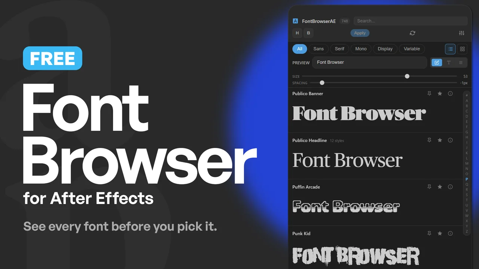
Task: Star the Publico Headline font
Action: [440, 140]
